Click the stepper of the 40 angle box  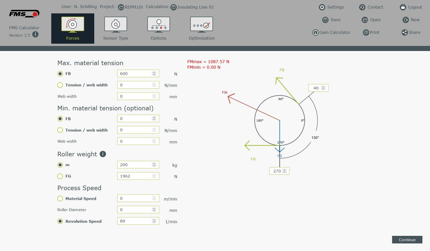[x=323, y=88]
